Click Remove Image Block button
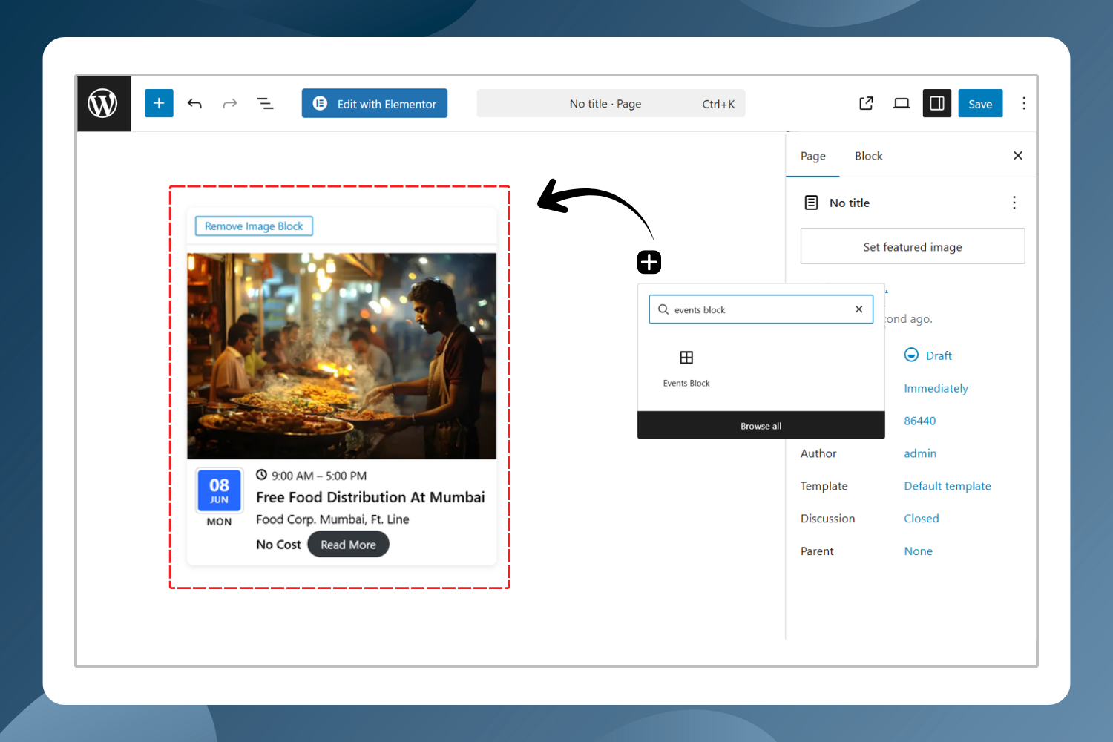The image size is (1113, 742). tap(254, 226)
